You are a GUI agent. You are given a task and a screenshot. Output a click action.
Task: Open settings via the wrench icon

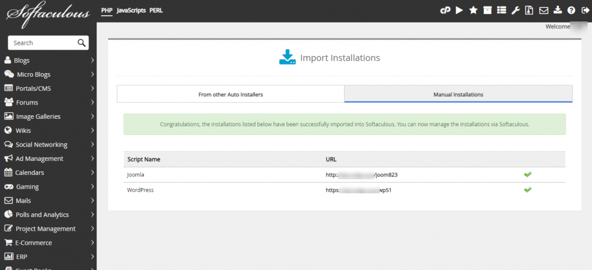tap(515, 10)
